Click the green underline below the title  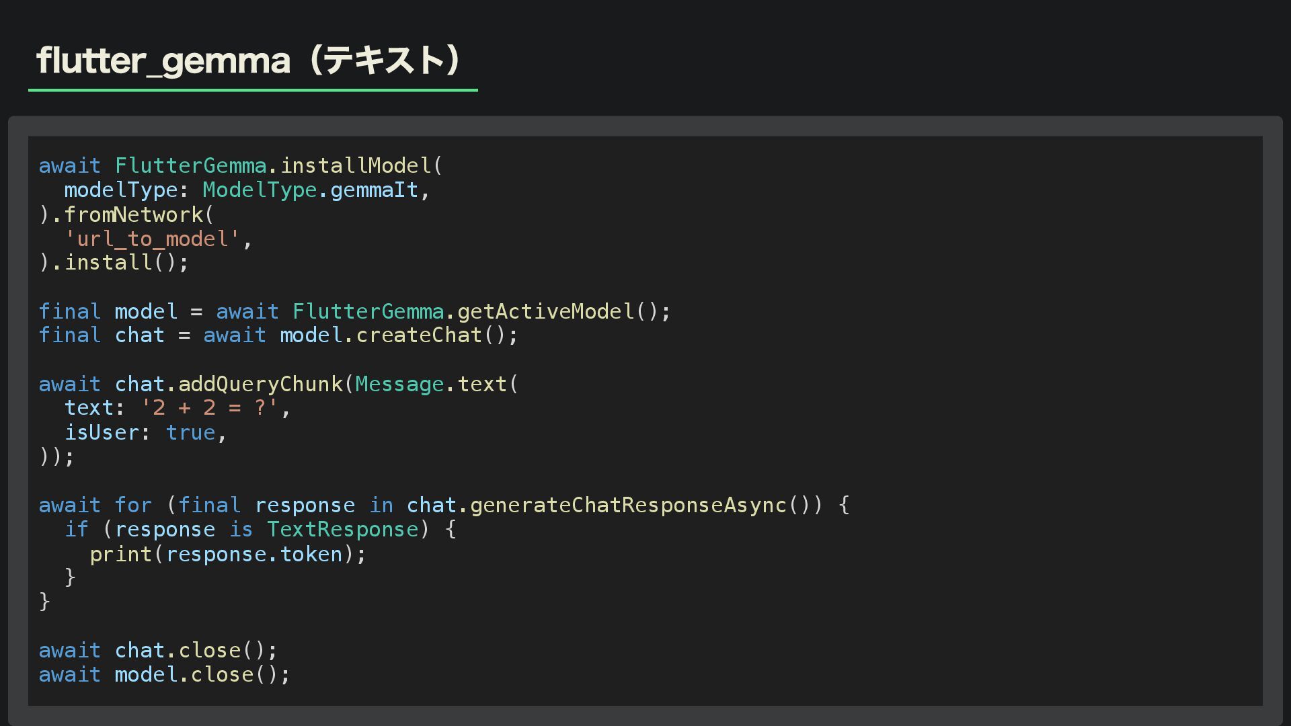click(x=253, y=89)
